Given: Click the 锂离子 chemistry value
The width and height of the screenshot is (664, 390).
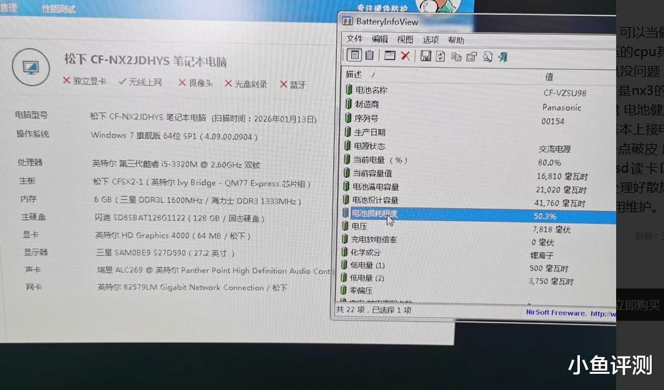Looking at the screenshot, I should coord(542,255).
